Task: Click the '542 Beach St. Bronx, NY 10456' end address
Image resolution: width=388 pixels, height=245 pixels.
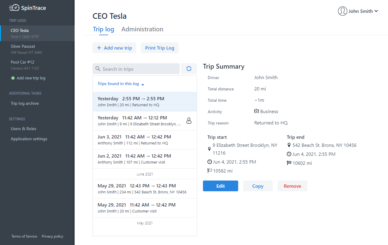Action: [324, 145]
